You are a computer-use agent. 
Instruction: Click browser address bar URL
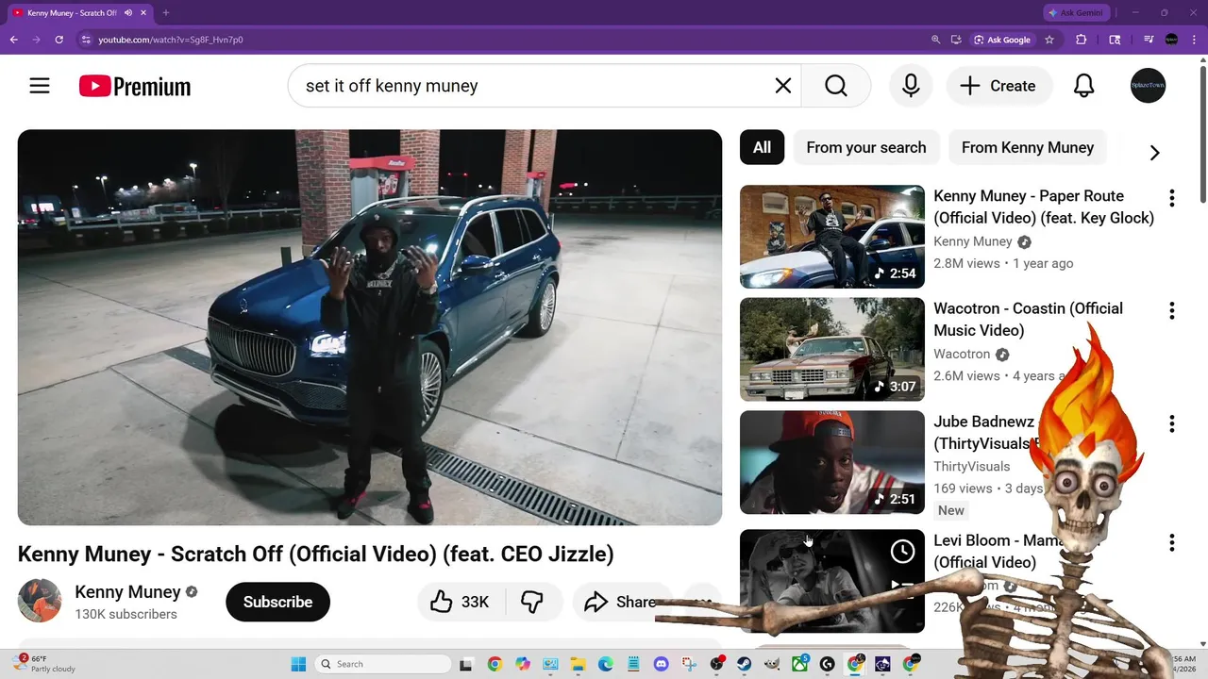(170, 40)
